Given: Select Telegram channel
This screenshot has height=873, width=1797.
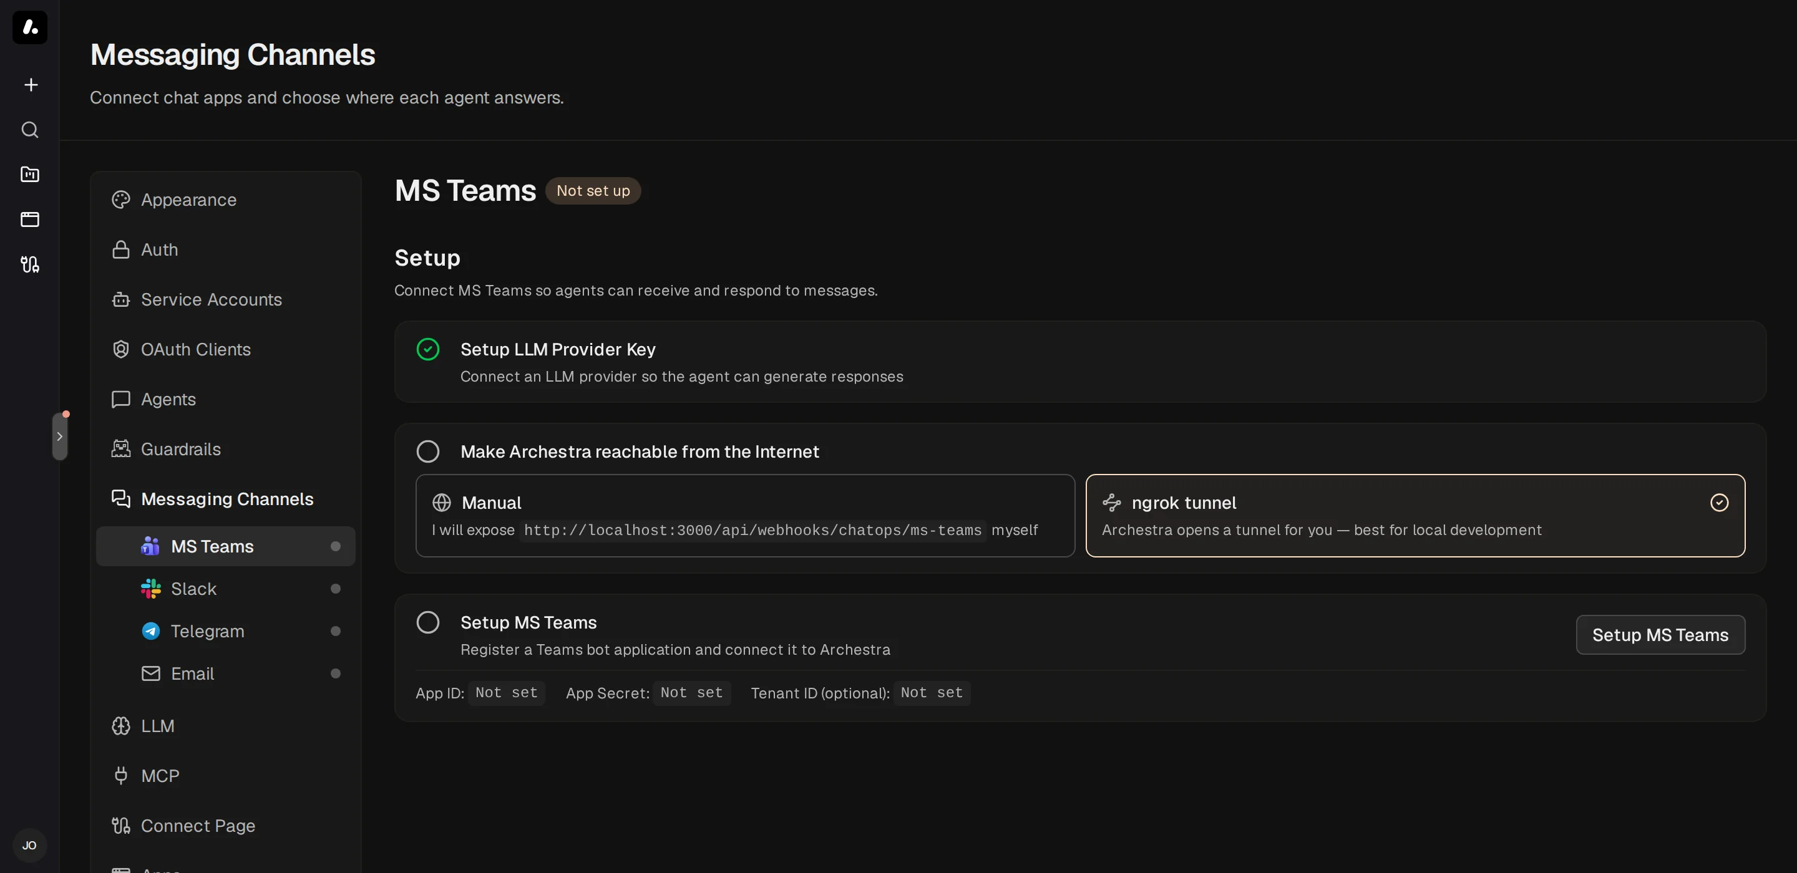Looking at the screenshot, I should [x=225, y=631].
